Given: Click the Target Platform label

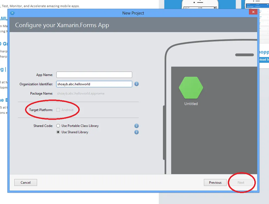Looking at the screenshot, I should click(41, 110).
